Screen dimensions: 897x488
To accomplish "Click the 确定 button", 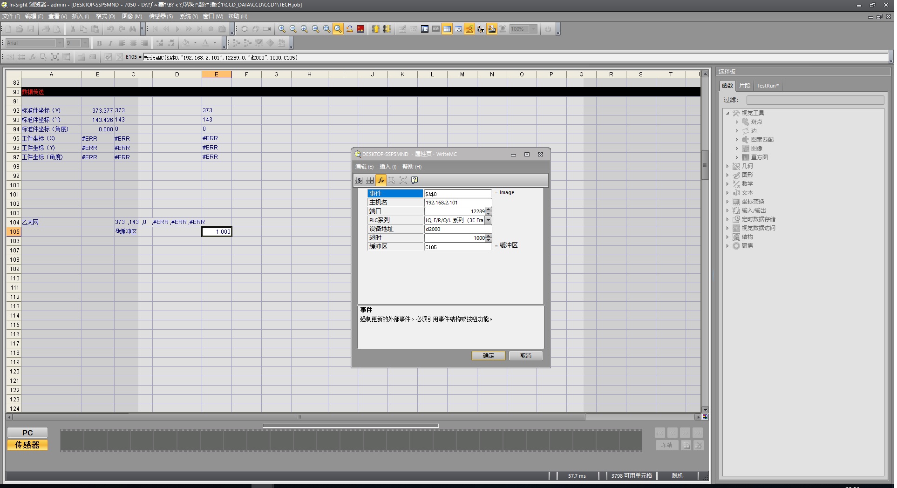I will 488,356.
